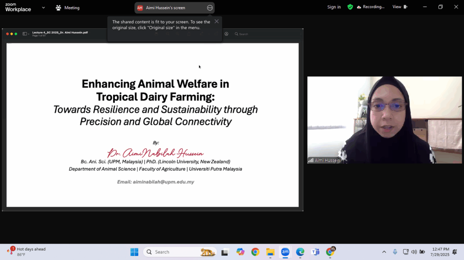This screenshot has height=260, width=464.
Task: Launch Copilot from the taskbar
Action: coord(241,252)
